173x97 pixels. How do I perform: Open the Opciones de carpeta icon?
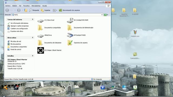coord(70,43)
